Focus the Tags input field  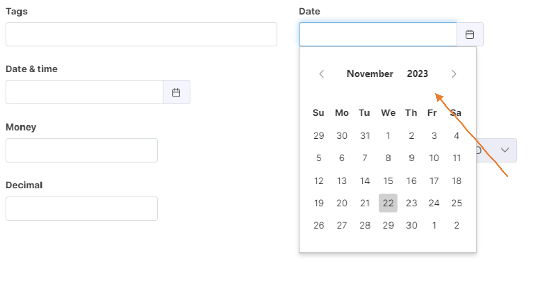[x=141, y=34]
